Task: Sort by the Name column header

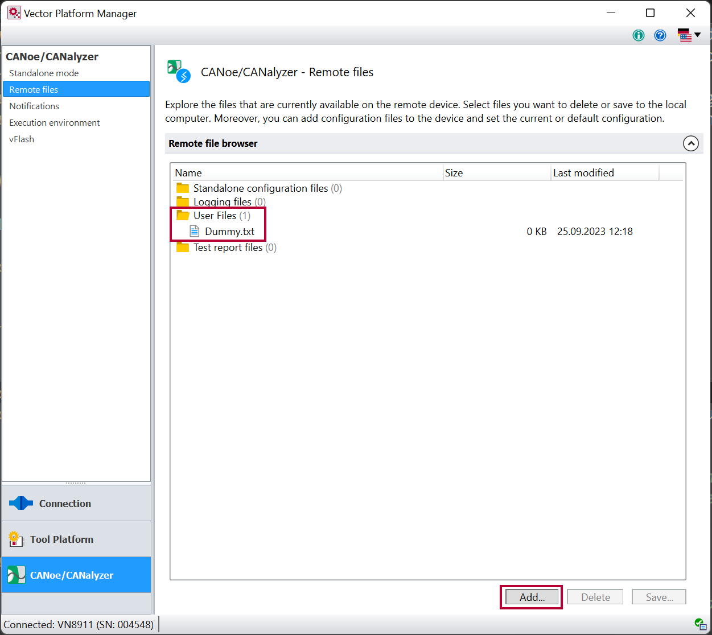Action: 308,173
